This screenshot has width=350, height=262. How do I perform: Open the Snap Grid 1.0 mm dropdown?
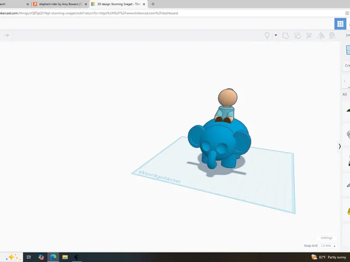pyautogui.click(x=328, y=246)
